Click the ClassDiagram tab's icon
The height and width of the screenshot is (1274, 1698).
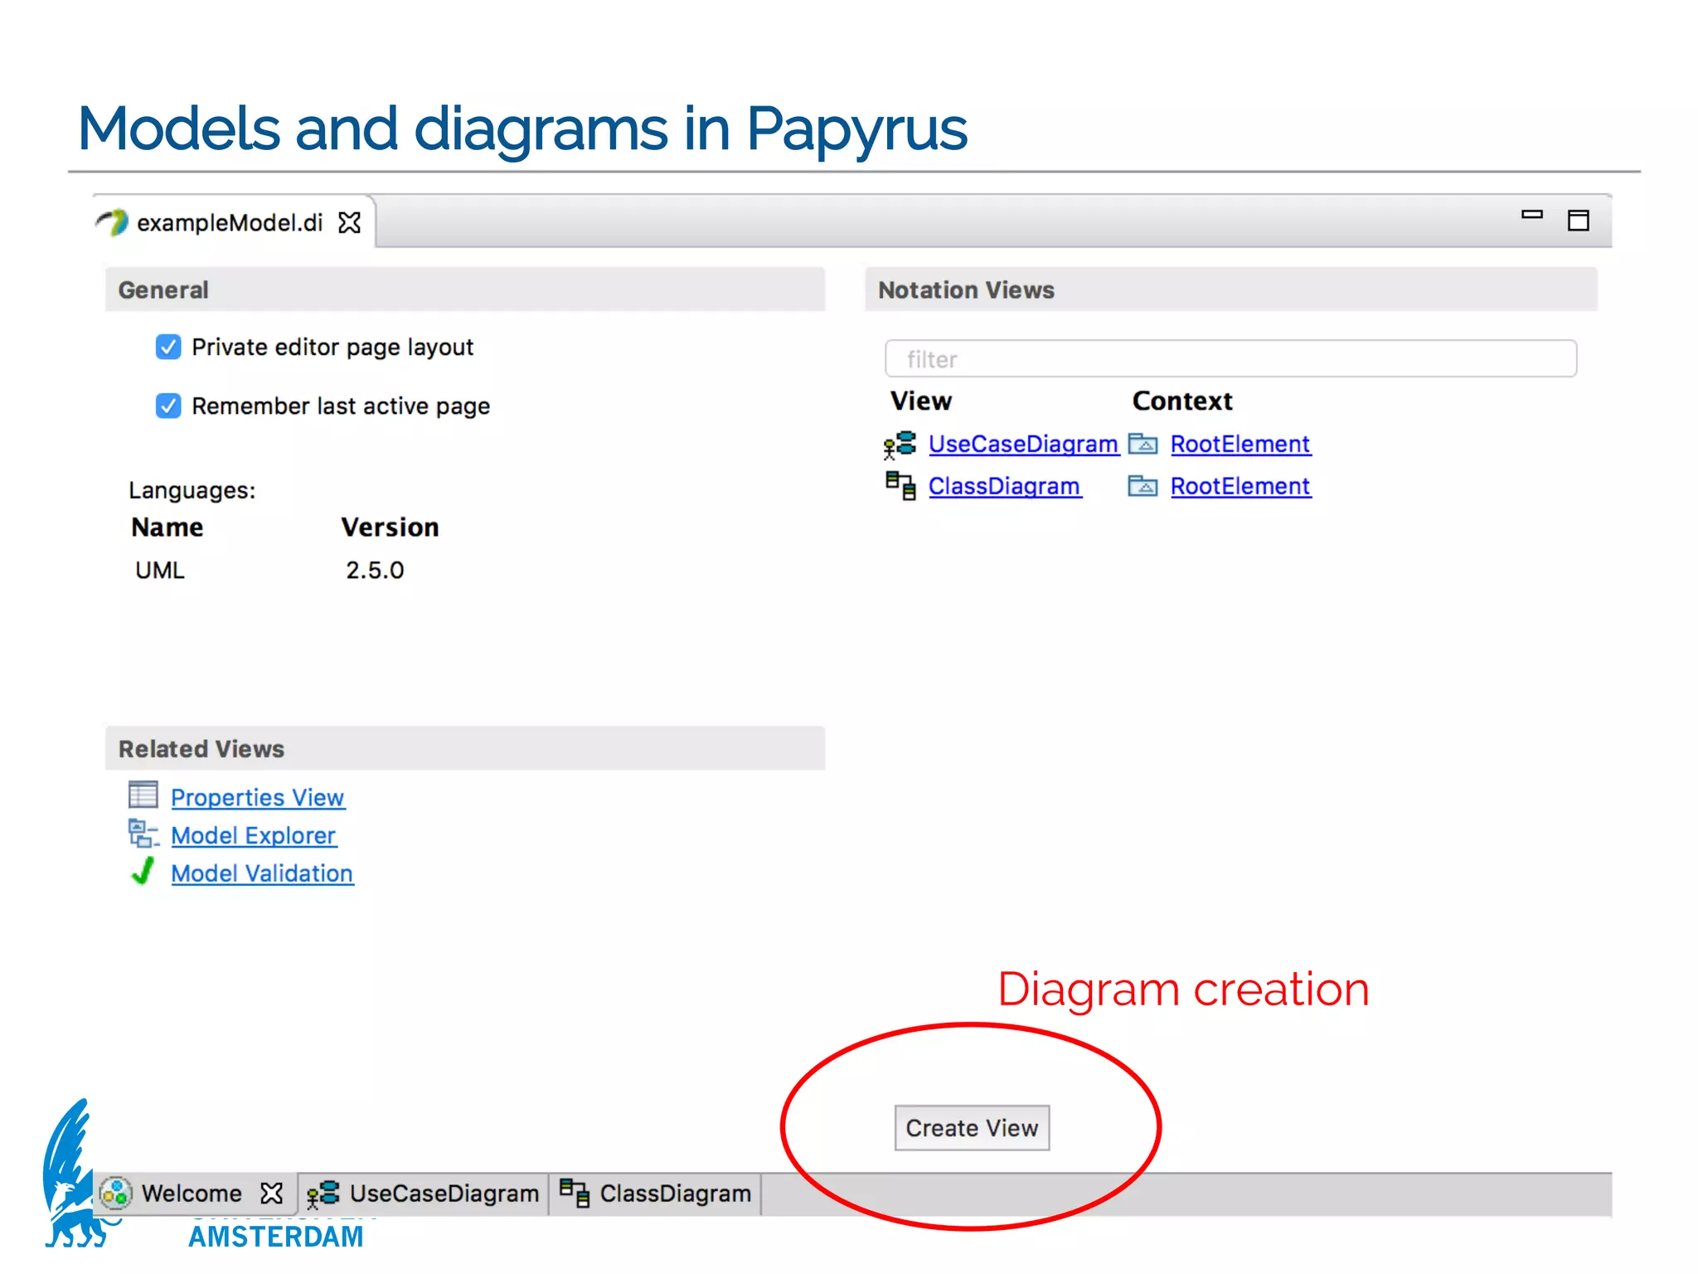(574, 1194)
